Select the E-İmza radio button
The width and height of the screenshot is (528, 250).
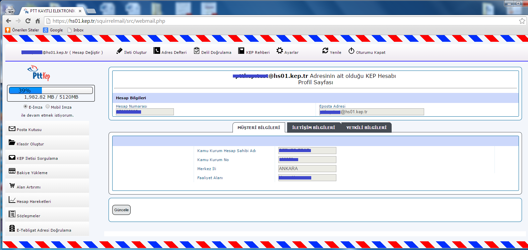[25, 107]
